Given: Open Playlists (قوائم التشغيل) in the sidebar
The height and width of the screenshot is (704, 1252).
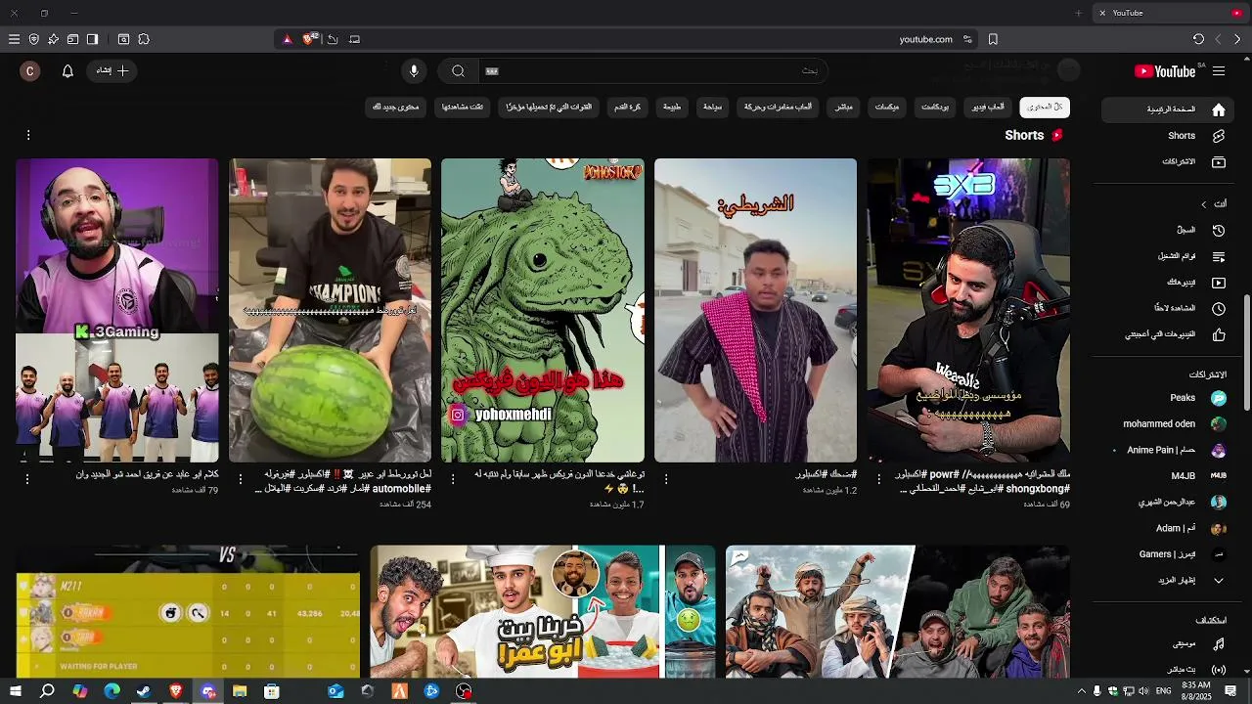Looking at the screenshot, I should (x=1166, y=256).
